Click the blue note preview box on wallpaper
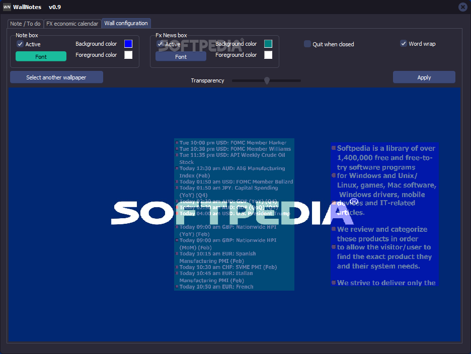Image resolution: width=471 pixels, height=354 pixels. (x=384, y=214)
